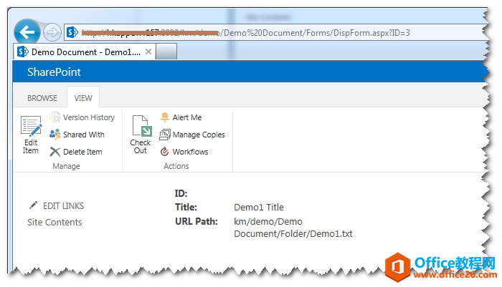Click Delete Item X icon
This screenshot has height=287, width=502.
pos(55,152)
